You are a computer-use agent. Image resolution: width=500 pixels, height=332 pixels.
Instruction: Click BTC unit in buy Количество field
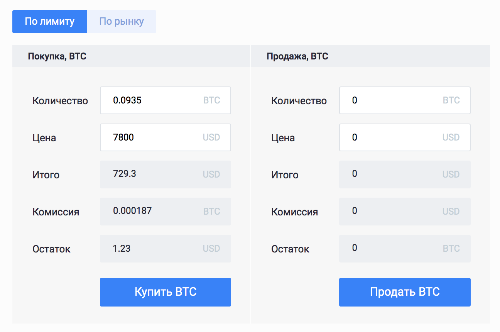point(211,100)
